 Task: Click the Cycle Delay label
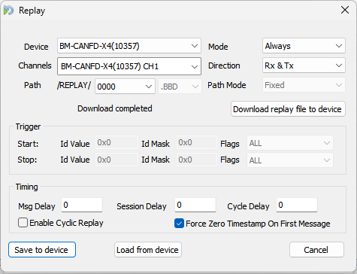248,206
